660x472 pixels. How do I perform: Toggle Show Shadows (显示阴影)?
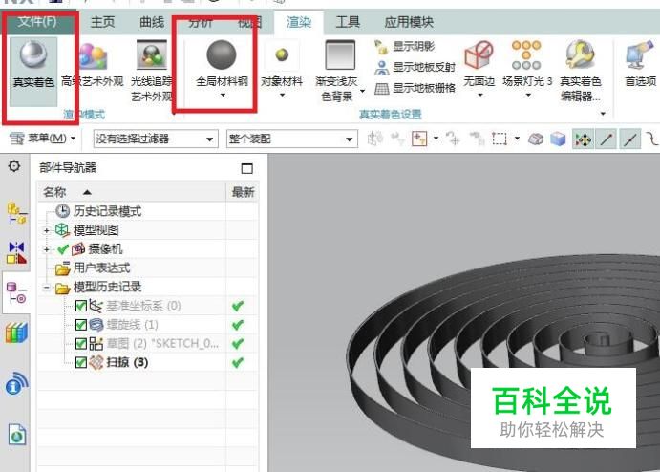point(405,46)
